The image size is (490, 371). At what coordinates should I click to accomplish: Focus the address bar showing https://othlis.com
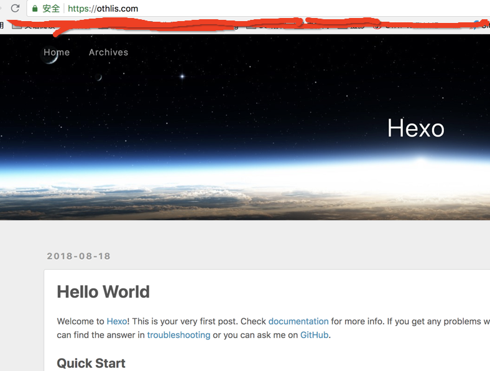click(259, 9)
